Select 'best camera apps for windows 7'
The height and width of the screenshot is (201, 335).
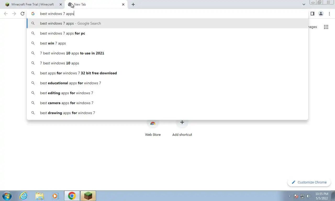167,103
